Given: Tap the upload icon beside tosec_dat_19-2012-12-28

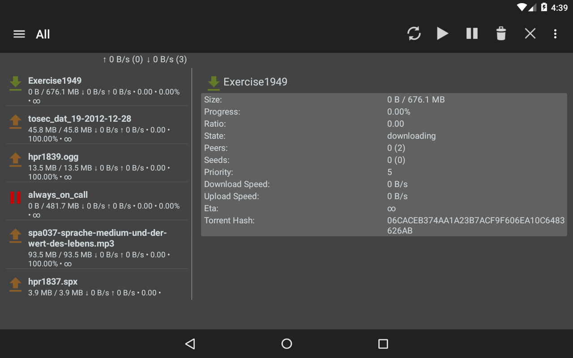Looking at the screenshot, I should [x=15, y=122].
